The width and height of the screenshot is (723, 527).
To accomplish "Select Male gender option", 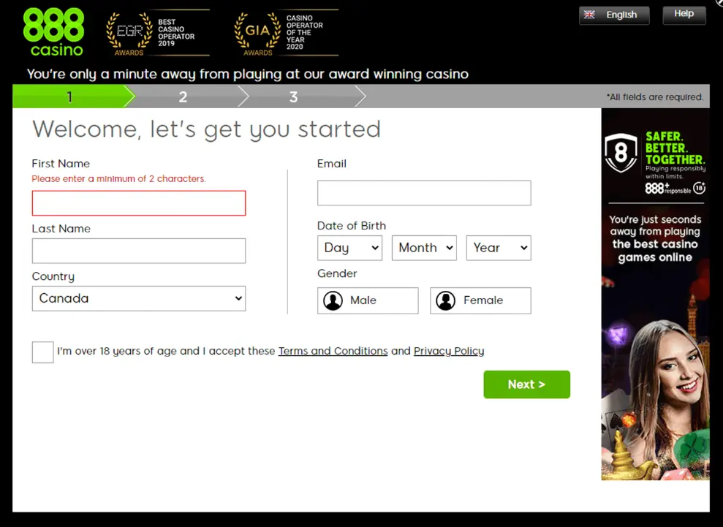I will [368, 300].
